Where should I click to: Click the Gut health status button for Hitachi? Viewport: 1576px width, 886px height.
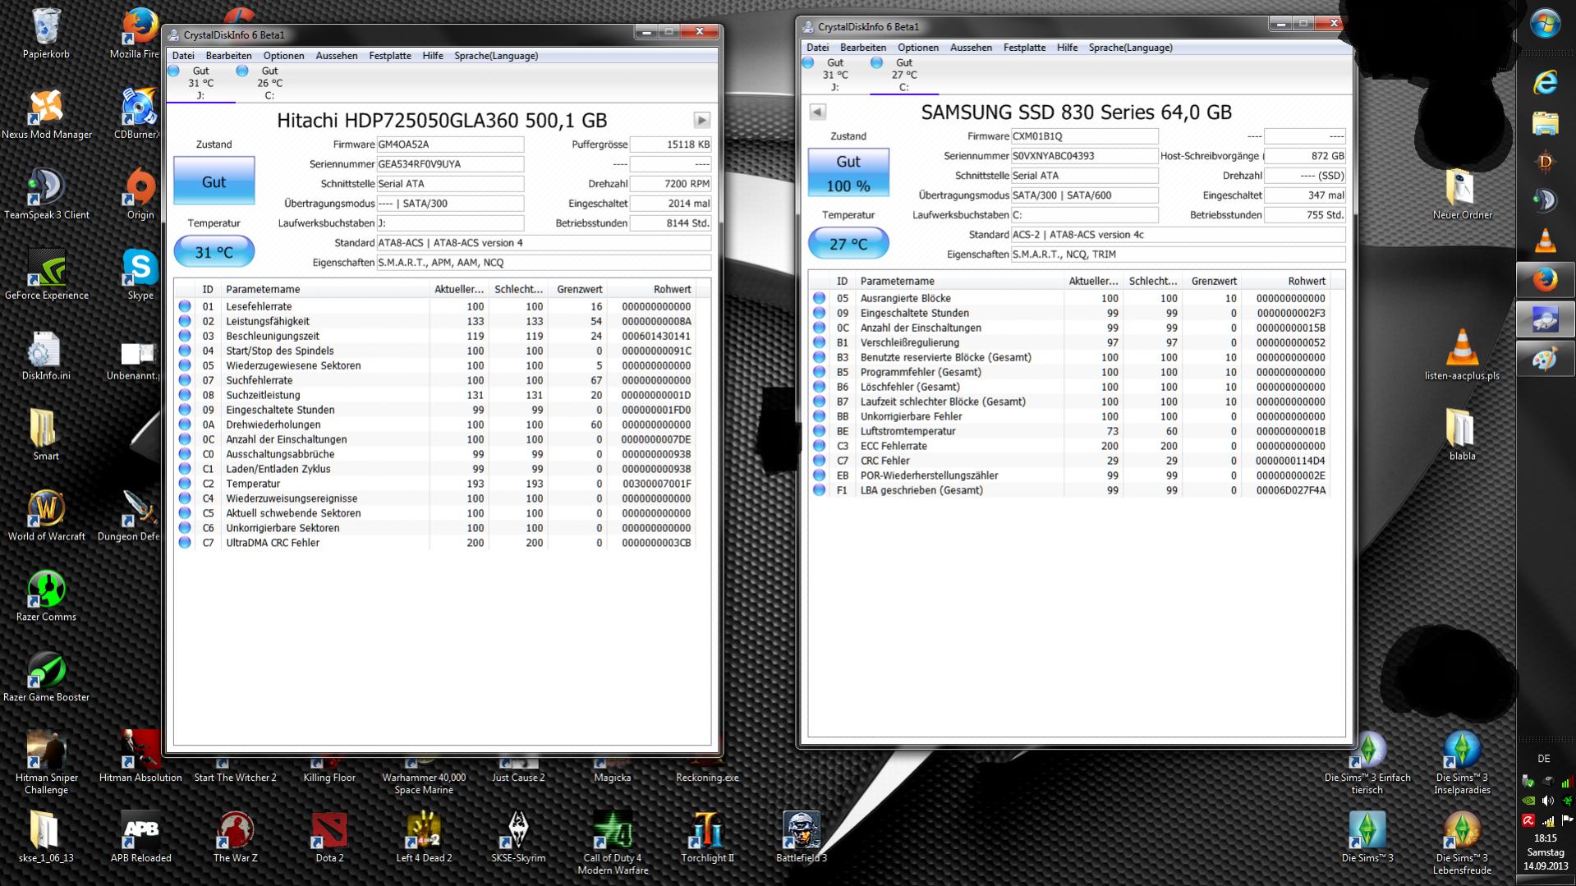[x=214, y=181]
